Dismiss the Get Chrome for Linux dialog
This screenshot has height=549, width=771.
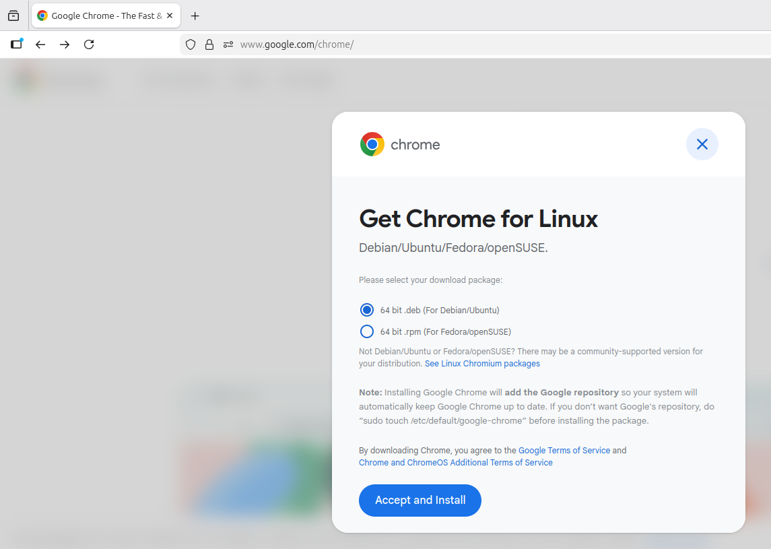[x=702, y=144]
